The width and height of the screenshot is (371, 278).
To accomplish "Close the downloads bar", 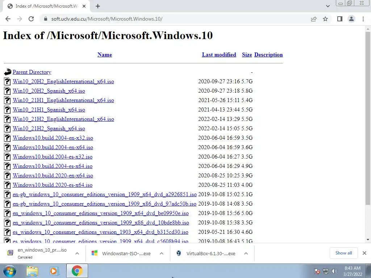I will point(364,253).
